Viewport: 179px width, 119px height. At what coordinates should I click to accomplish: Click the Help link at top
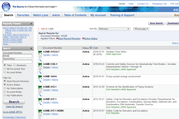131,4
